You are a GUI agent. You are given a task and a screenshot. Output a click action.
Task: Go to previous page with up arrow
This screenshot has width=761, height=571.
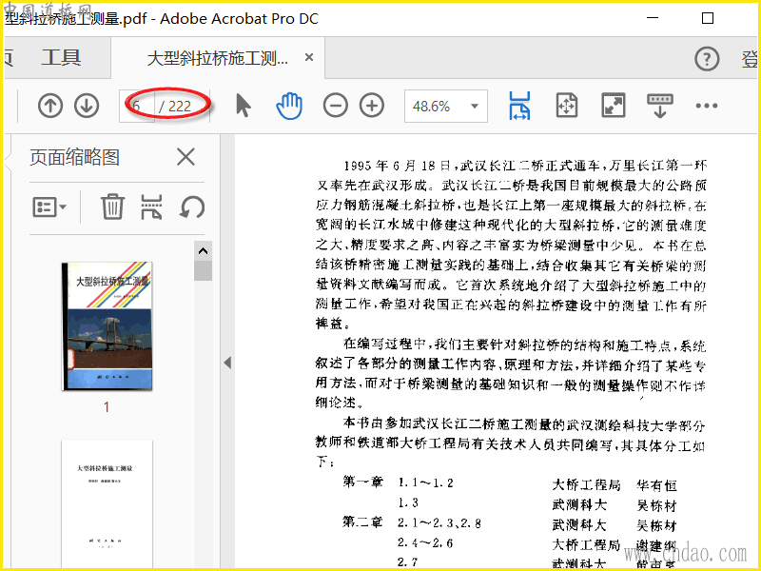50,106
